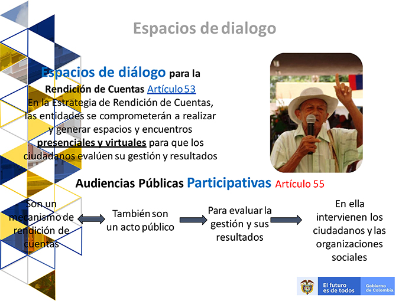
Task: Click arrow pointing to 'En ella intervienen'
Action: (x=286, y=220)
